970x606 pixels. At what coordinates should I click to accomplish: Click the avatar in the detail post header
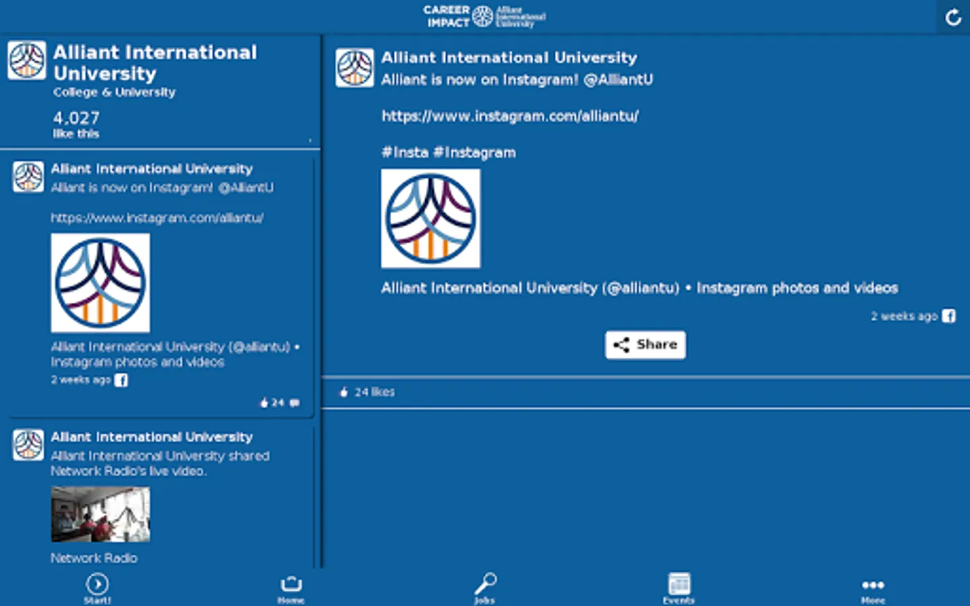pyautogui.click(x=354, y=67)
